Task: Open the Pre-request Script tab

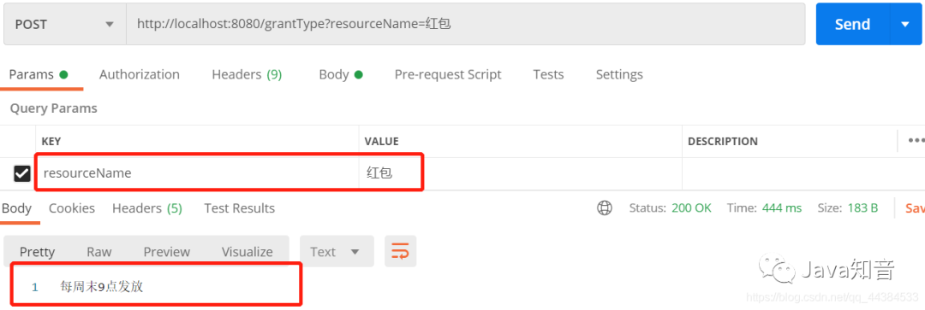Action: [448, 74]
